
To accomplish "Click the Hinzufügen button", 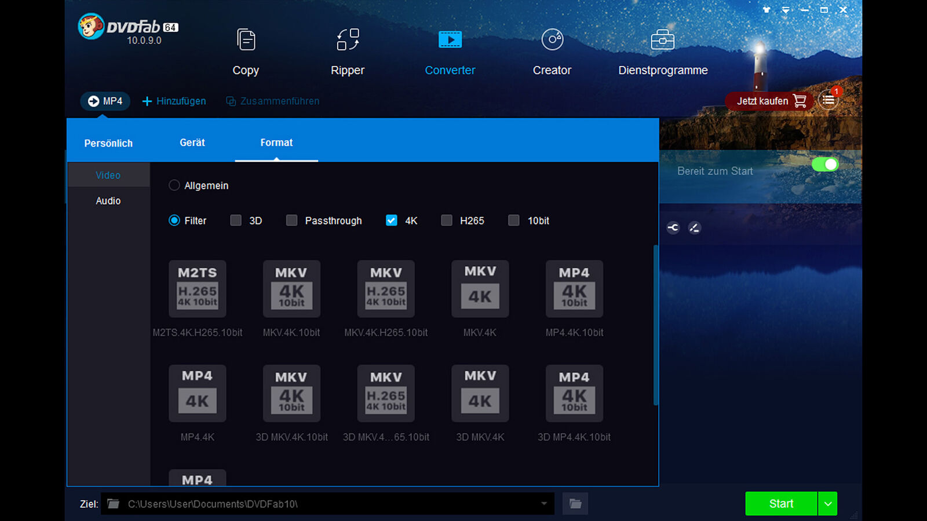I will click(173, 101).
